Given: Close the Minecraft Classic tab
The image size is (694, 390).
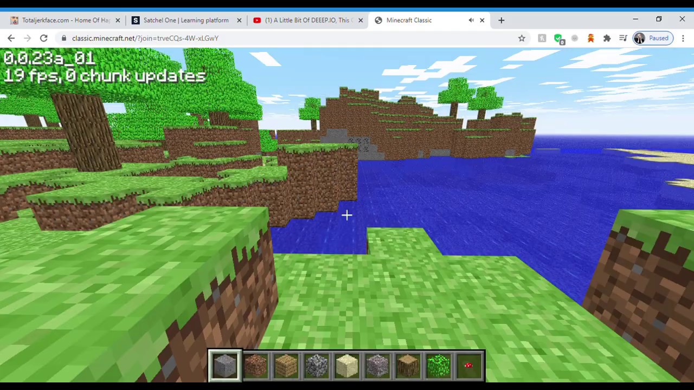Looking at the screenshot, I should pos(482,20).
